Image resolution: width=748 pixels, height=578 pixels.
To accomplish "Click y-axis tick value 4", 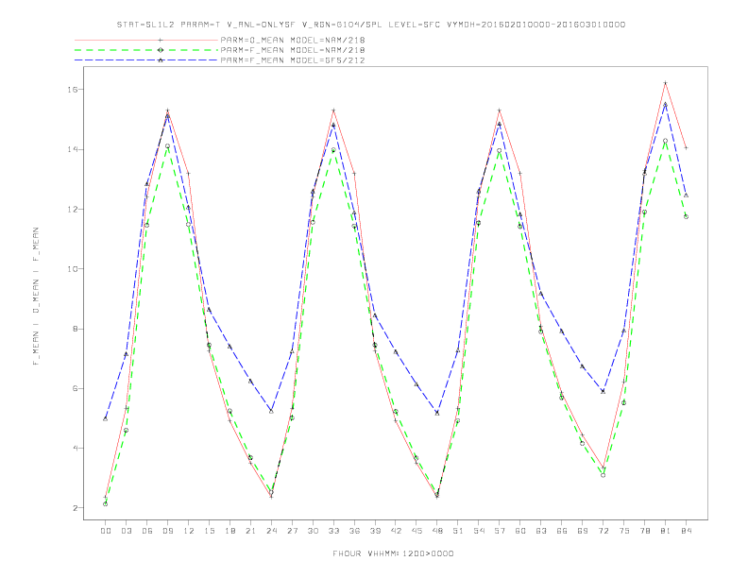I will pos(76,449).
